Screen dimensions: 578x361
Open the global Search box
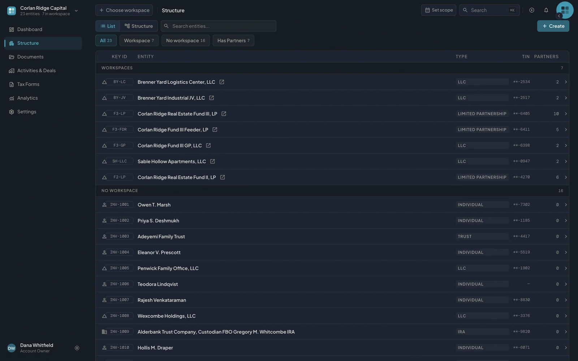click(489, 10)
